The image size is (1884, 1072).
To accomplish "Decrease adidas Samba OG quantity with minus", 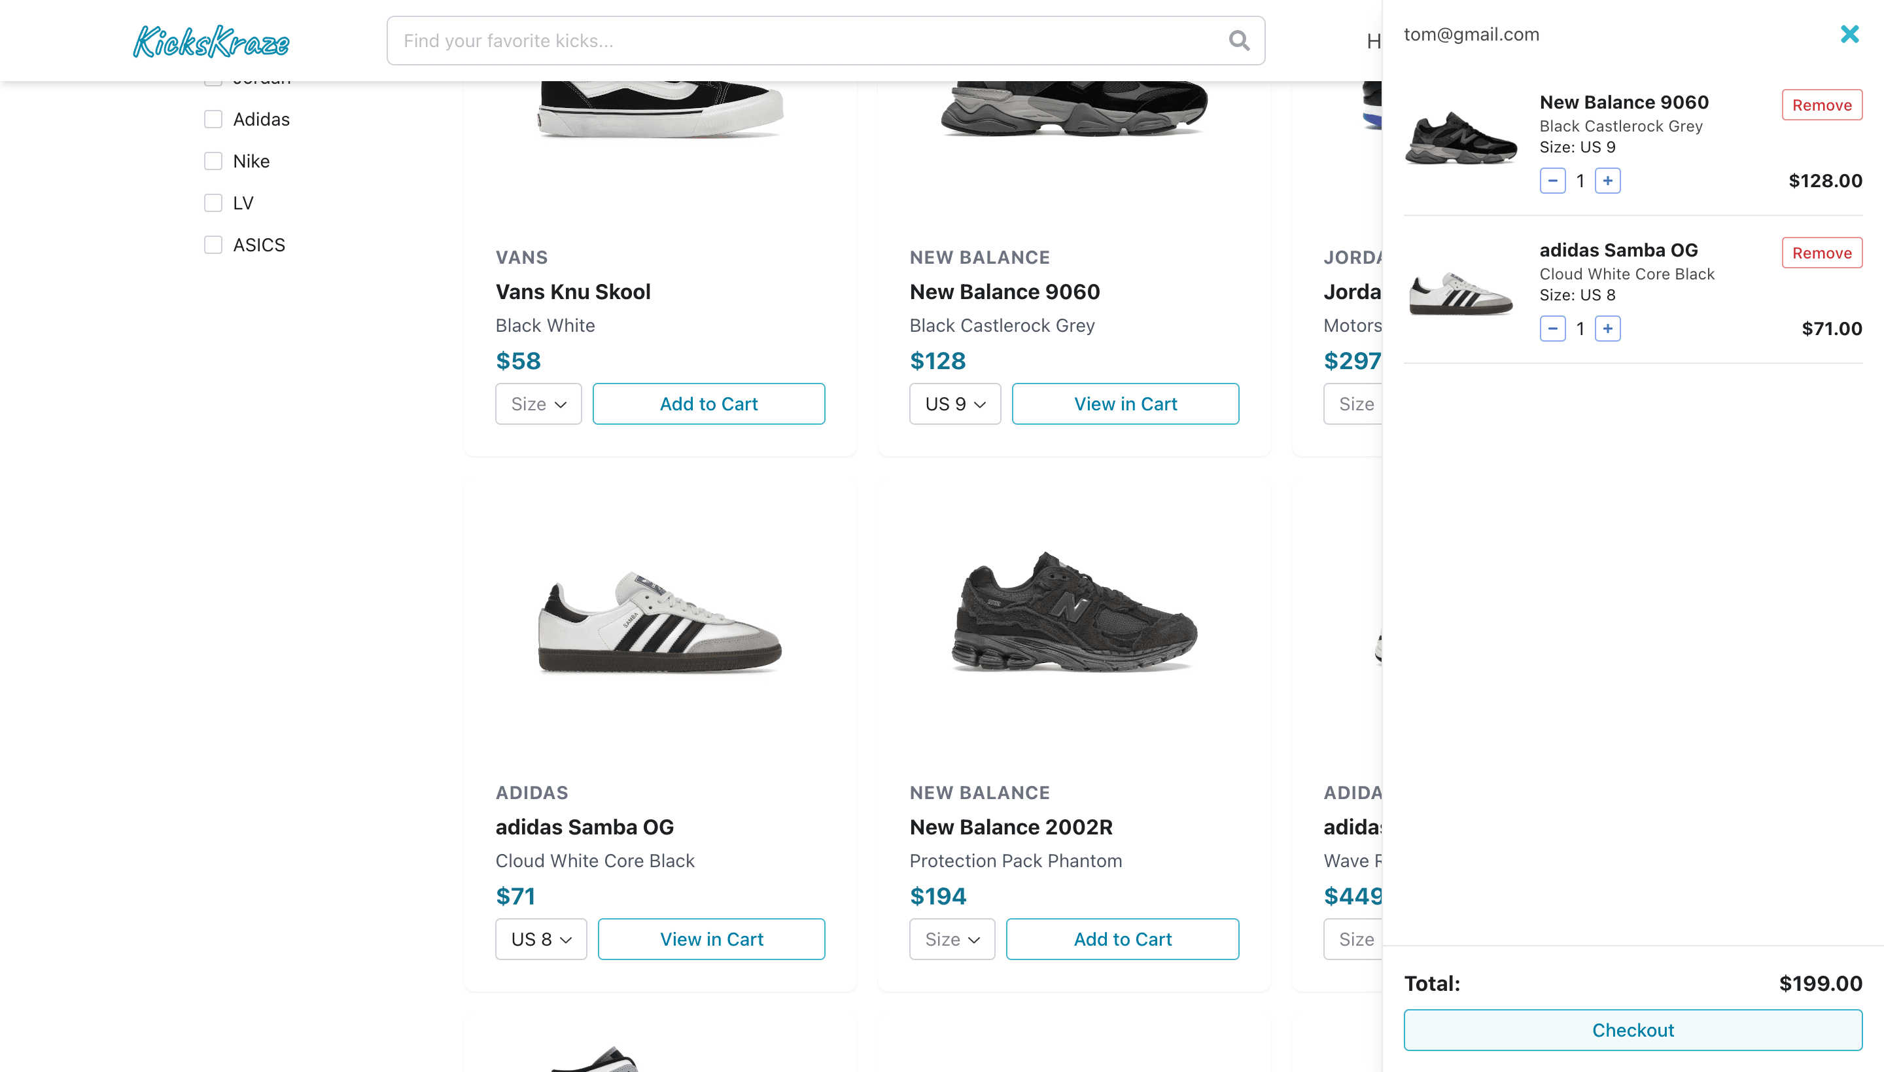I will click(x=1552, y=329).
